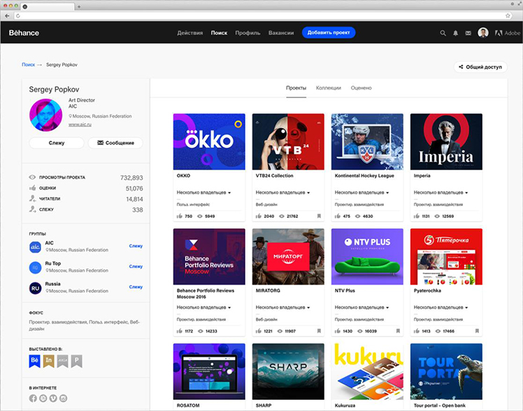
Task: Click Поиск breadcrumb link
Action: tap(29, 64)
